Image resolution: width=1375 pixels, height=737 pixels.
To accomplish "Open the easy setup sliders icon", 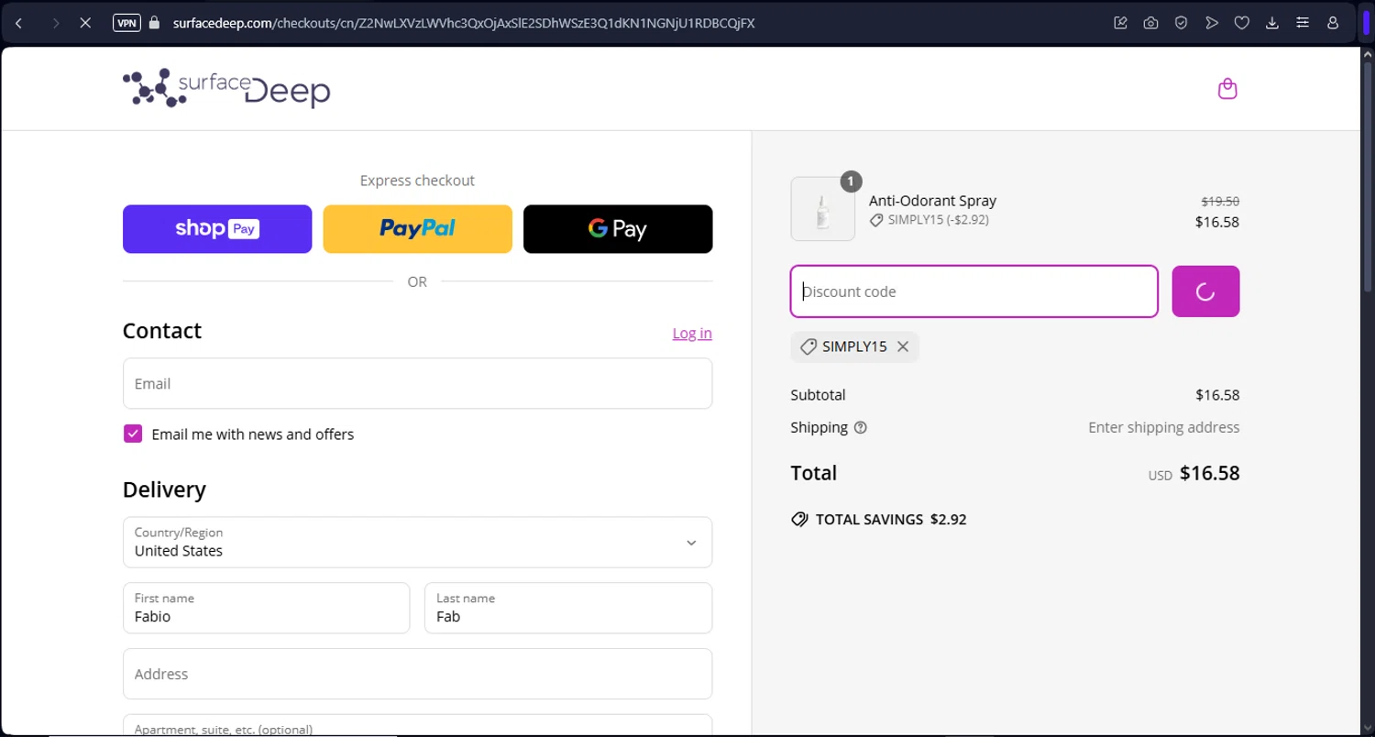I will (1303, 23).
